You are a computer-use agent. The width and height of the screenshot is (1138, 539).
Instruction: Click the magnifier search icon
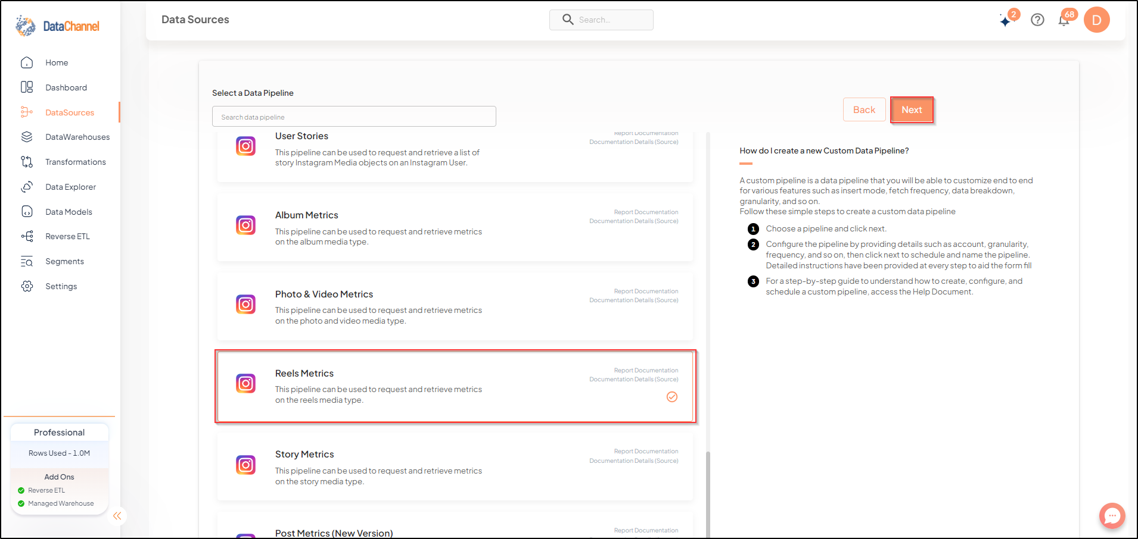(x=568, y=20)
